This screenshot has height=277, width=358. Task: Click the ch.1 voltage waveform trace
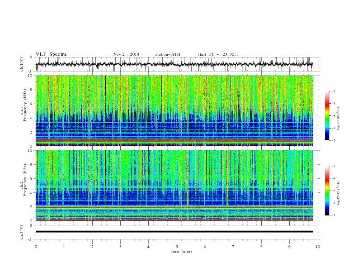tap(174, 64)
